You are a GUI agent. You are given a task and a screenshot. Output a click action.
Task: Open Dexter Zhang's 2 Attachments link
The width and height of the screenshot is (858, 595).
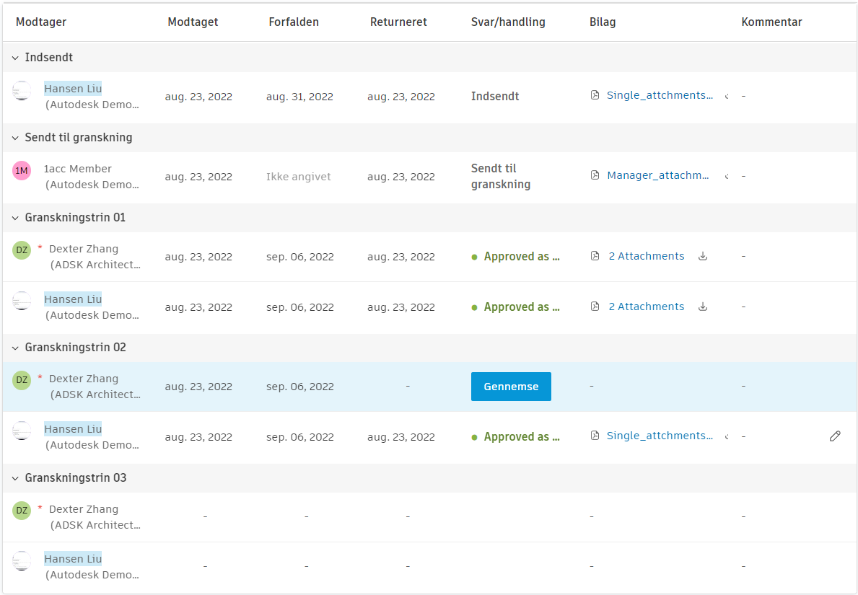point(646,256)
